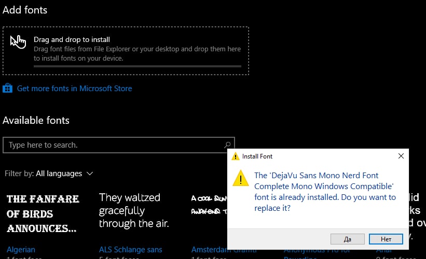Focus the 'Type here to search' field
The width and height of the screenshot is (426, 259).
[119, 145]
